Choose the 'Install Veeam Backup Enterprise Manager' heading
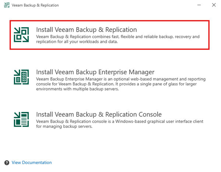 pos(95,71)
